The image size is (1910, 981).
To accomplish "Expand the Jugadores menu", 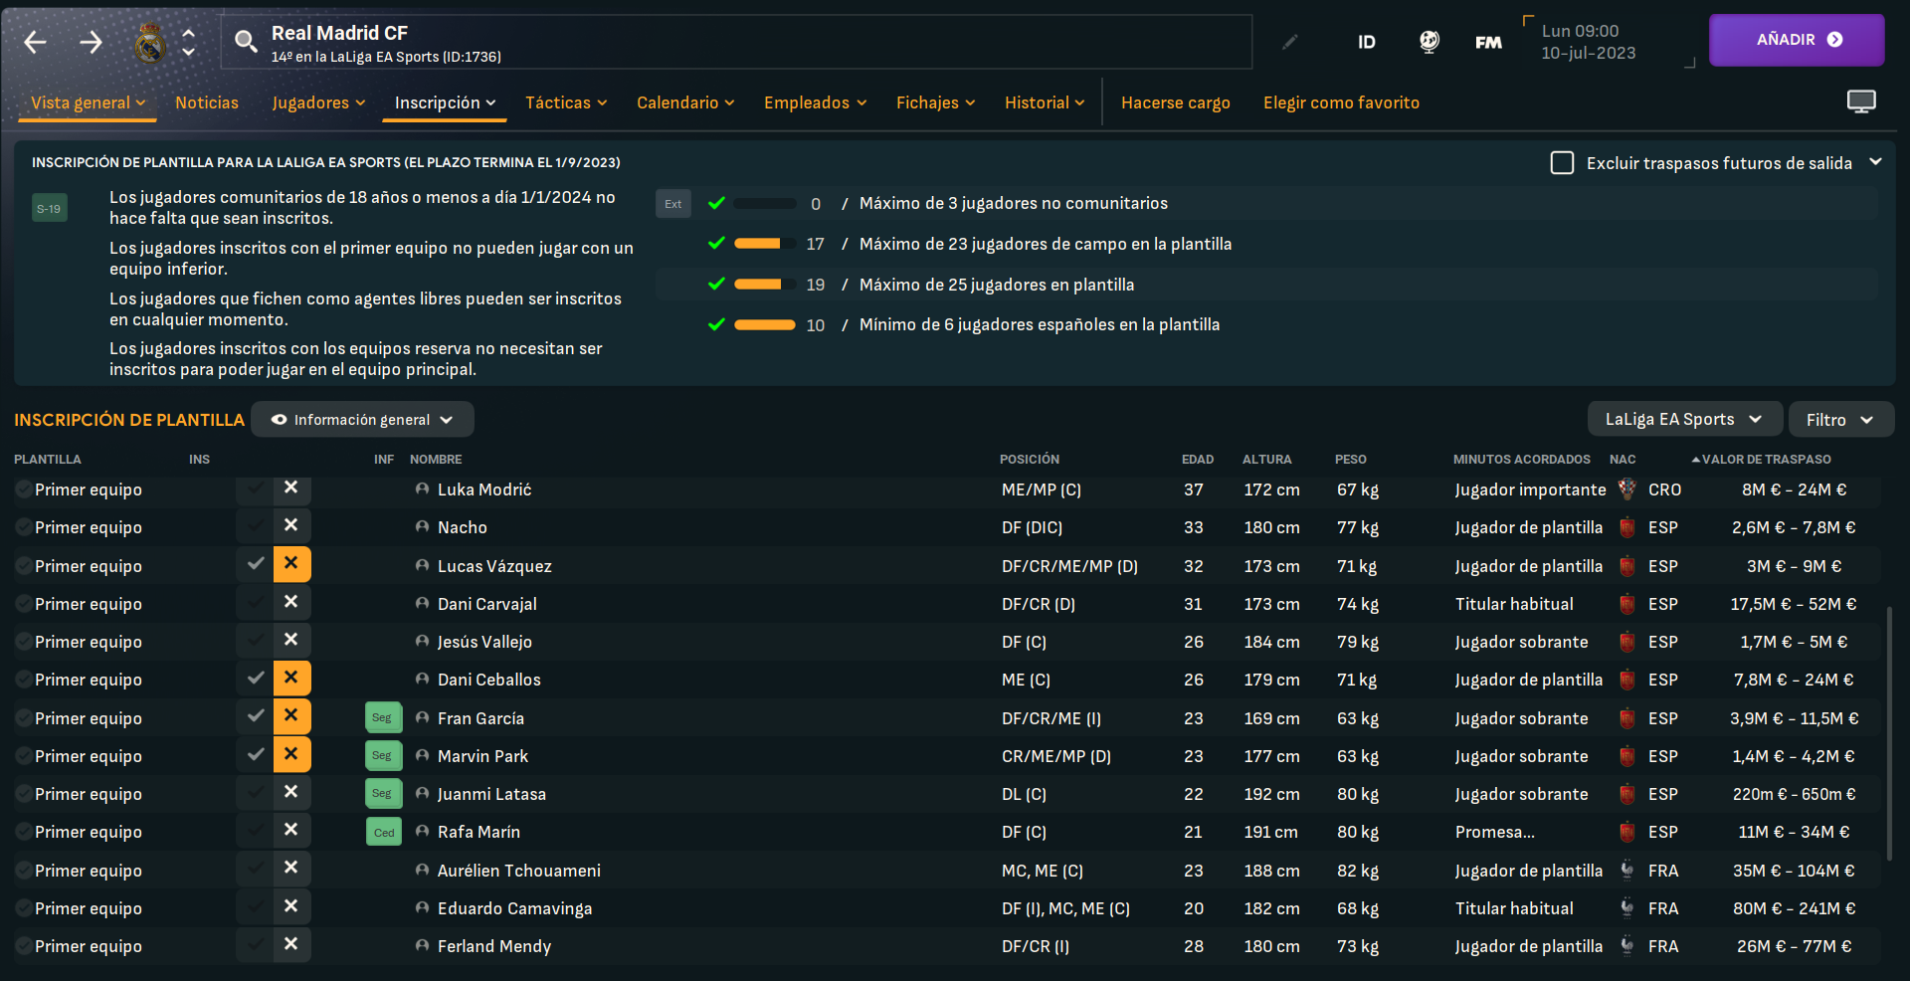I will tap(318, 102).
